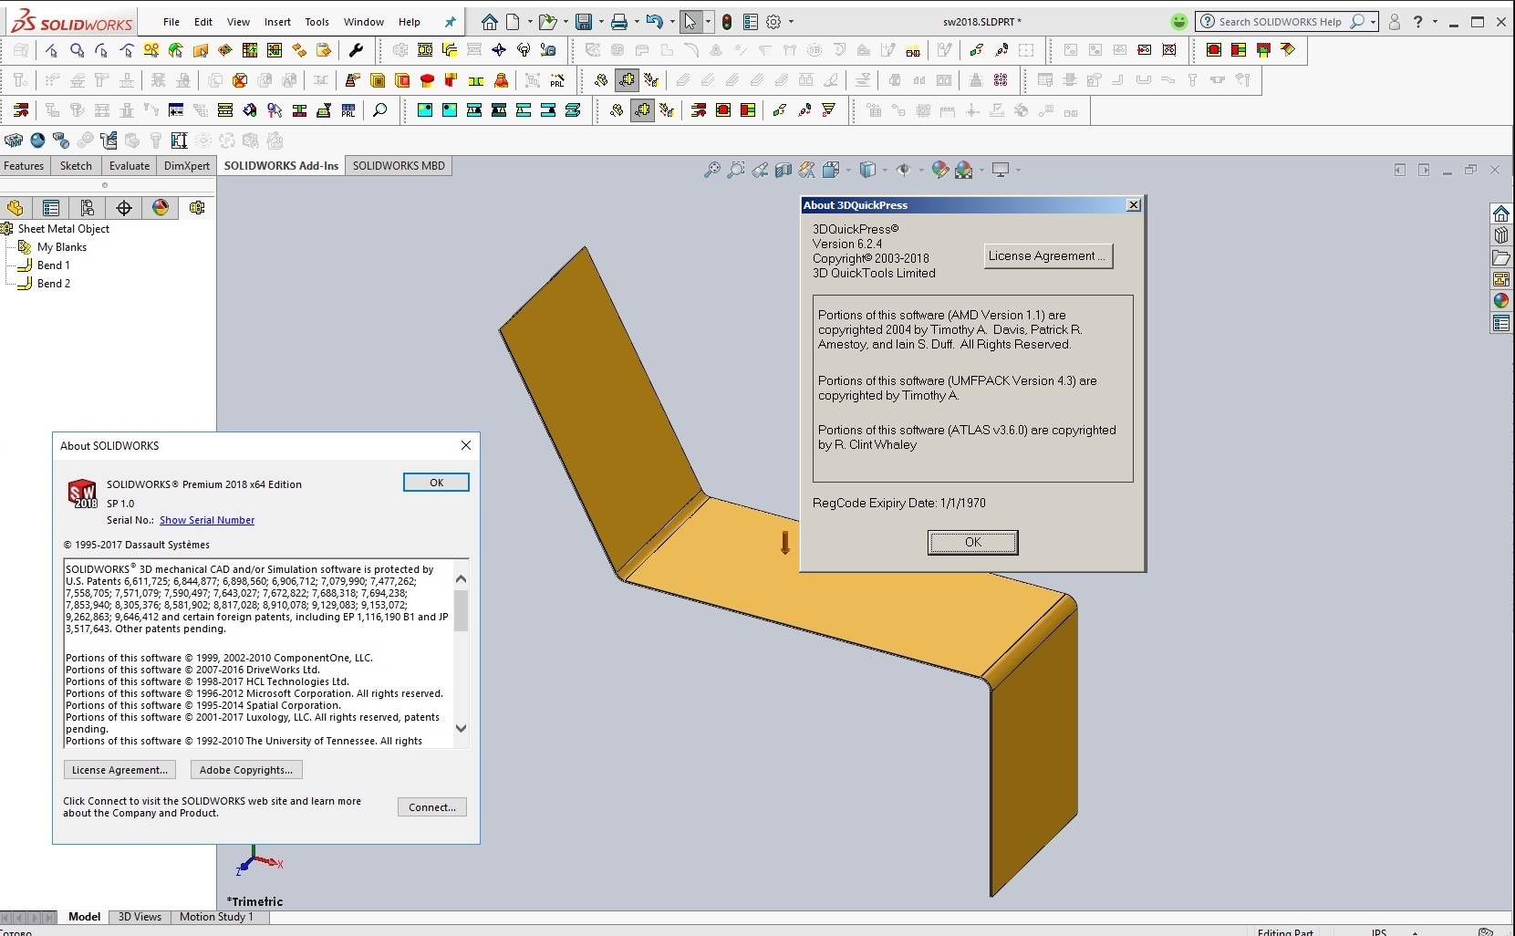Click License Agreement in About 3DQuickPress dialog
Viewport: 1515px width, 936px height.
click(1048, 256)
